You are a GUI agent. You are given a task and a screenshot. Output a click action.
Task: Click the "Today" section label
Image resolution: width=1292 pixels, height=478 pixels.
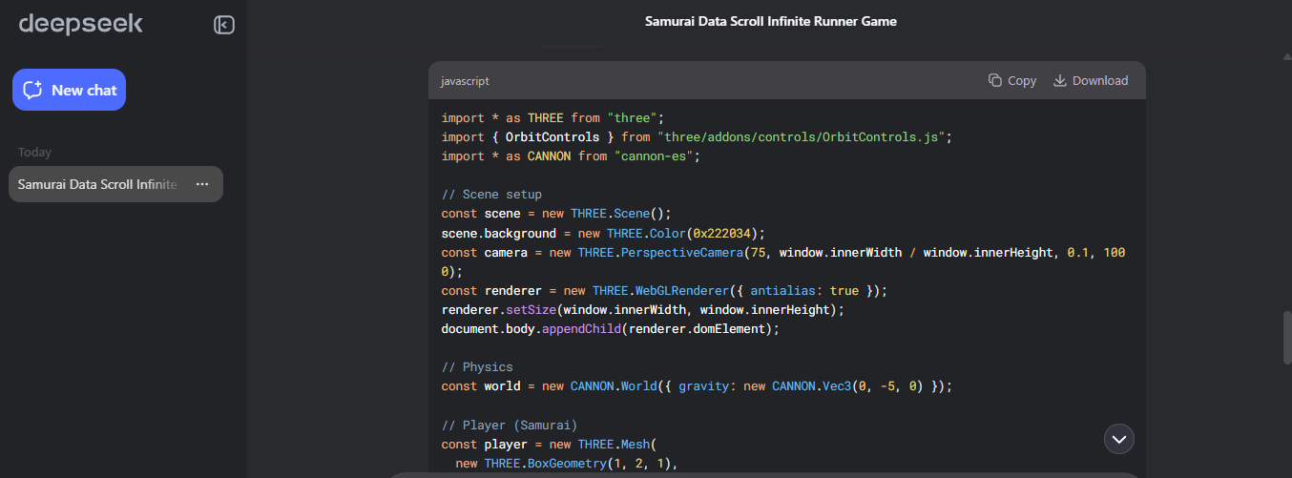35,153
